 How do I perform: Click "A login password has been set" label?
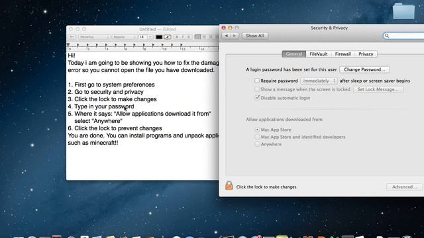click(x=291, y=69)
